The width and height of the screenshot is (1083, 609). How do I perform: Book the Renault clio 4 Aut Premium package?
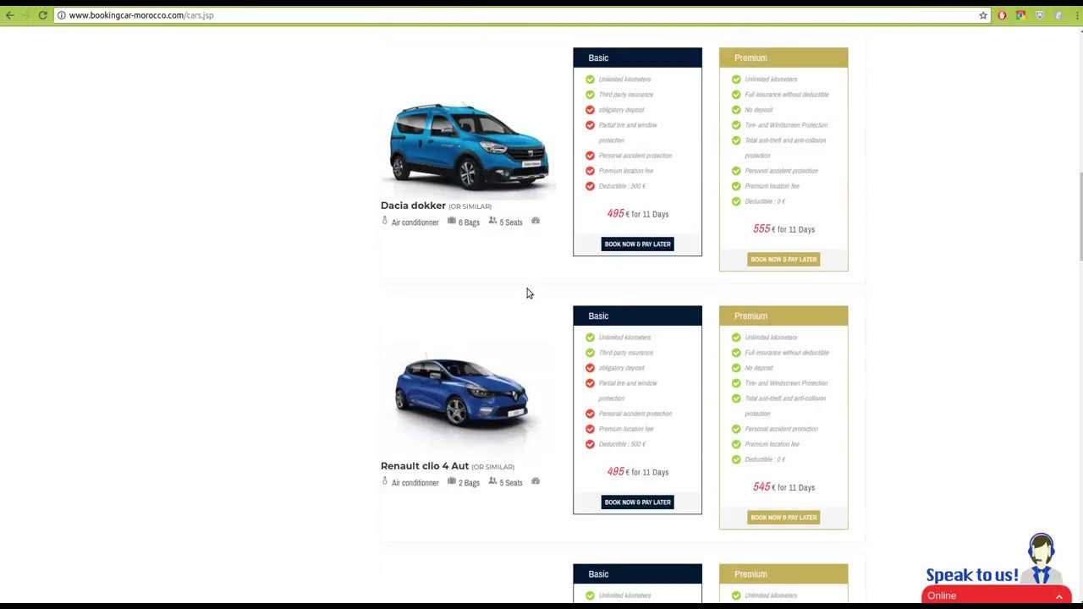tap(783, 517)
